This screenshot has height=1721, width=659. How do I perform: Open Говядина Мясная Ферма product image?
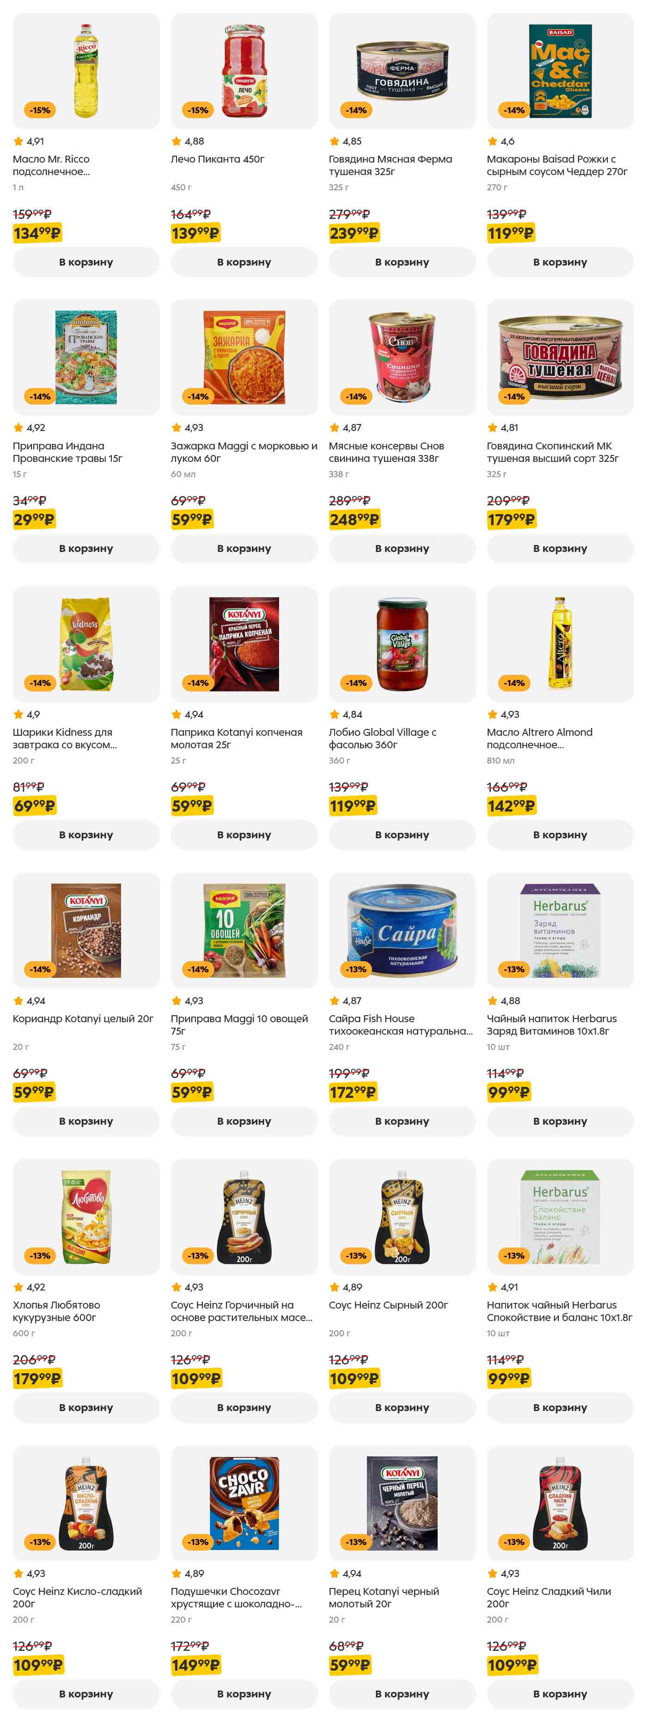pyautogui.click(x=402, y=71)
